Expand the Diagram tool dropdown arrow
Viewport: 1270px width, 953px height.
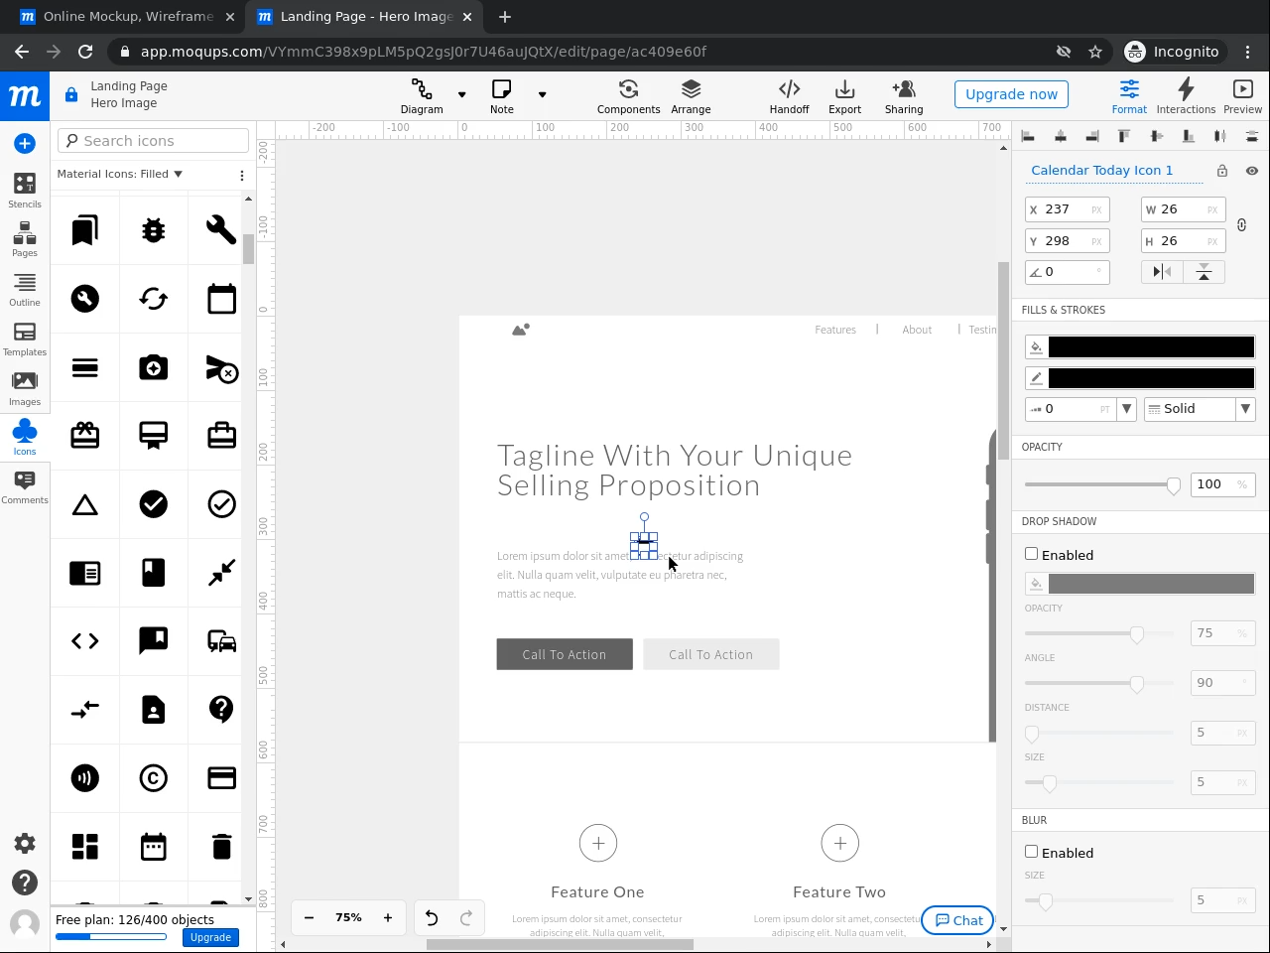pos(461,94)
